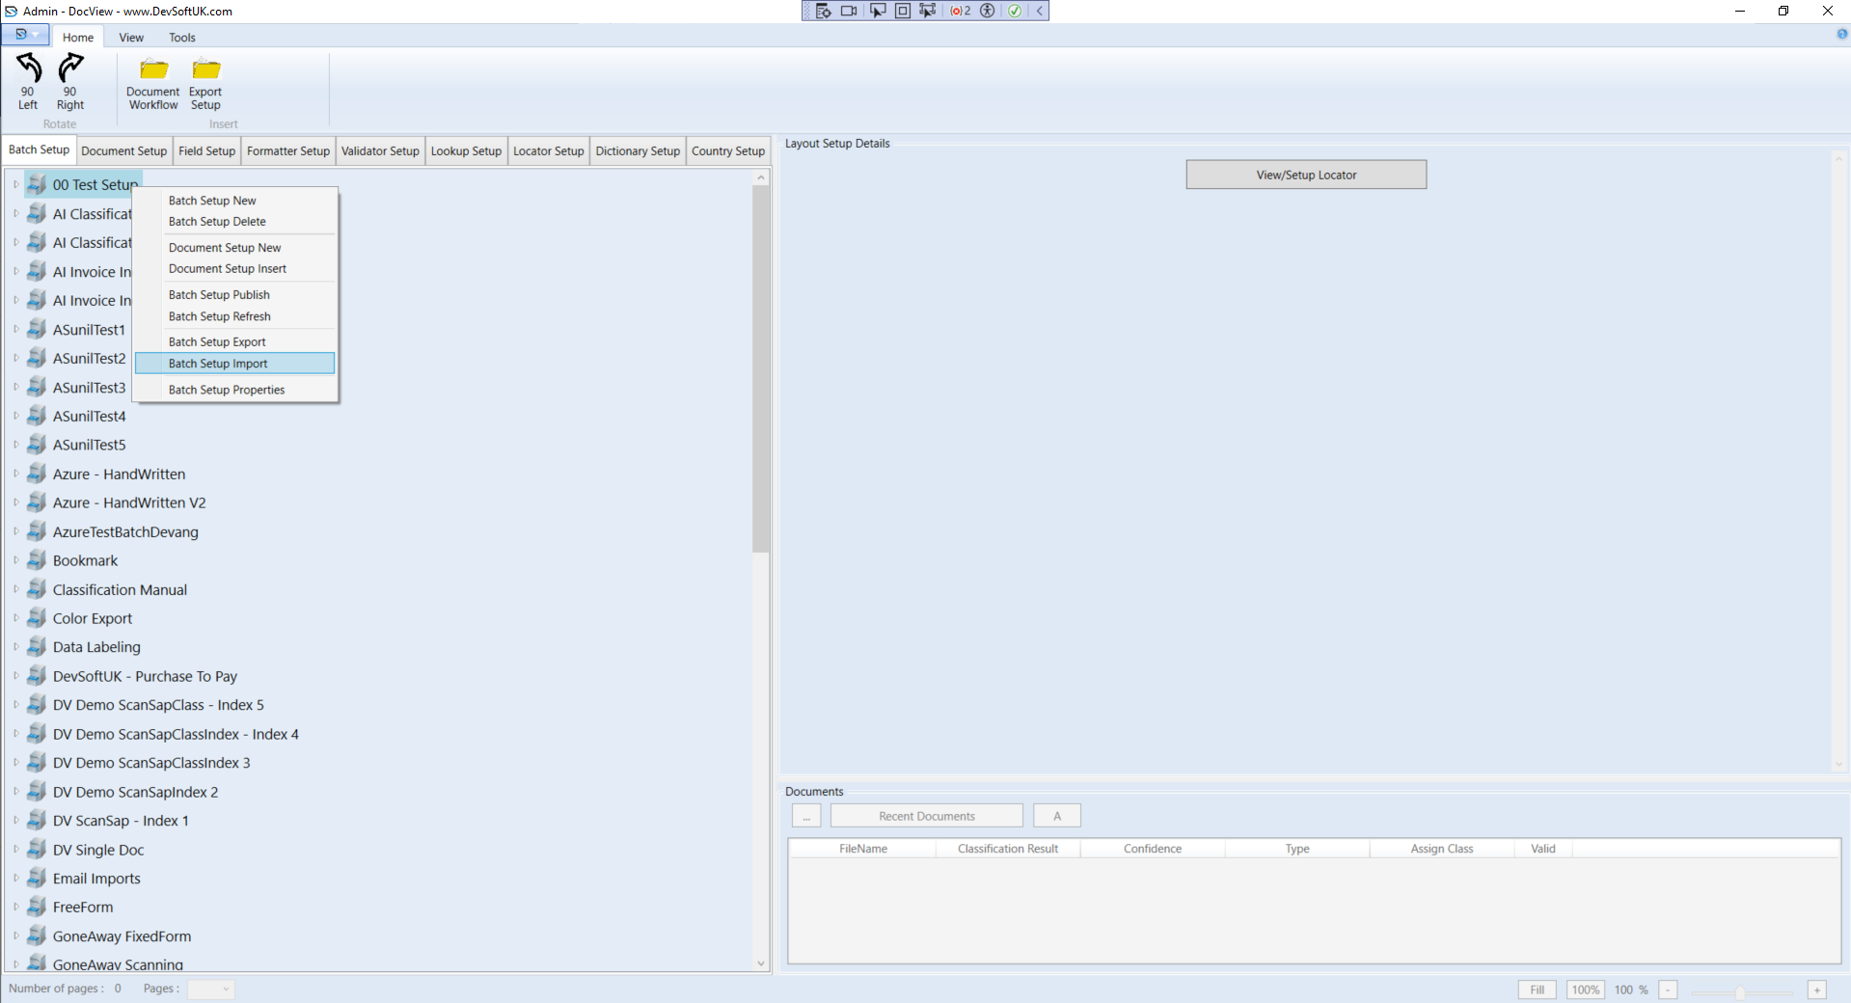Click the video camera icon in debug toolbar
Screen dimensions: 1851x1003
pos(849,11)
